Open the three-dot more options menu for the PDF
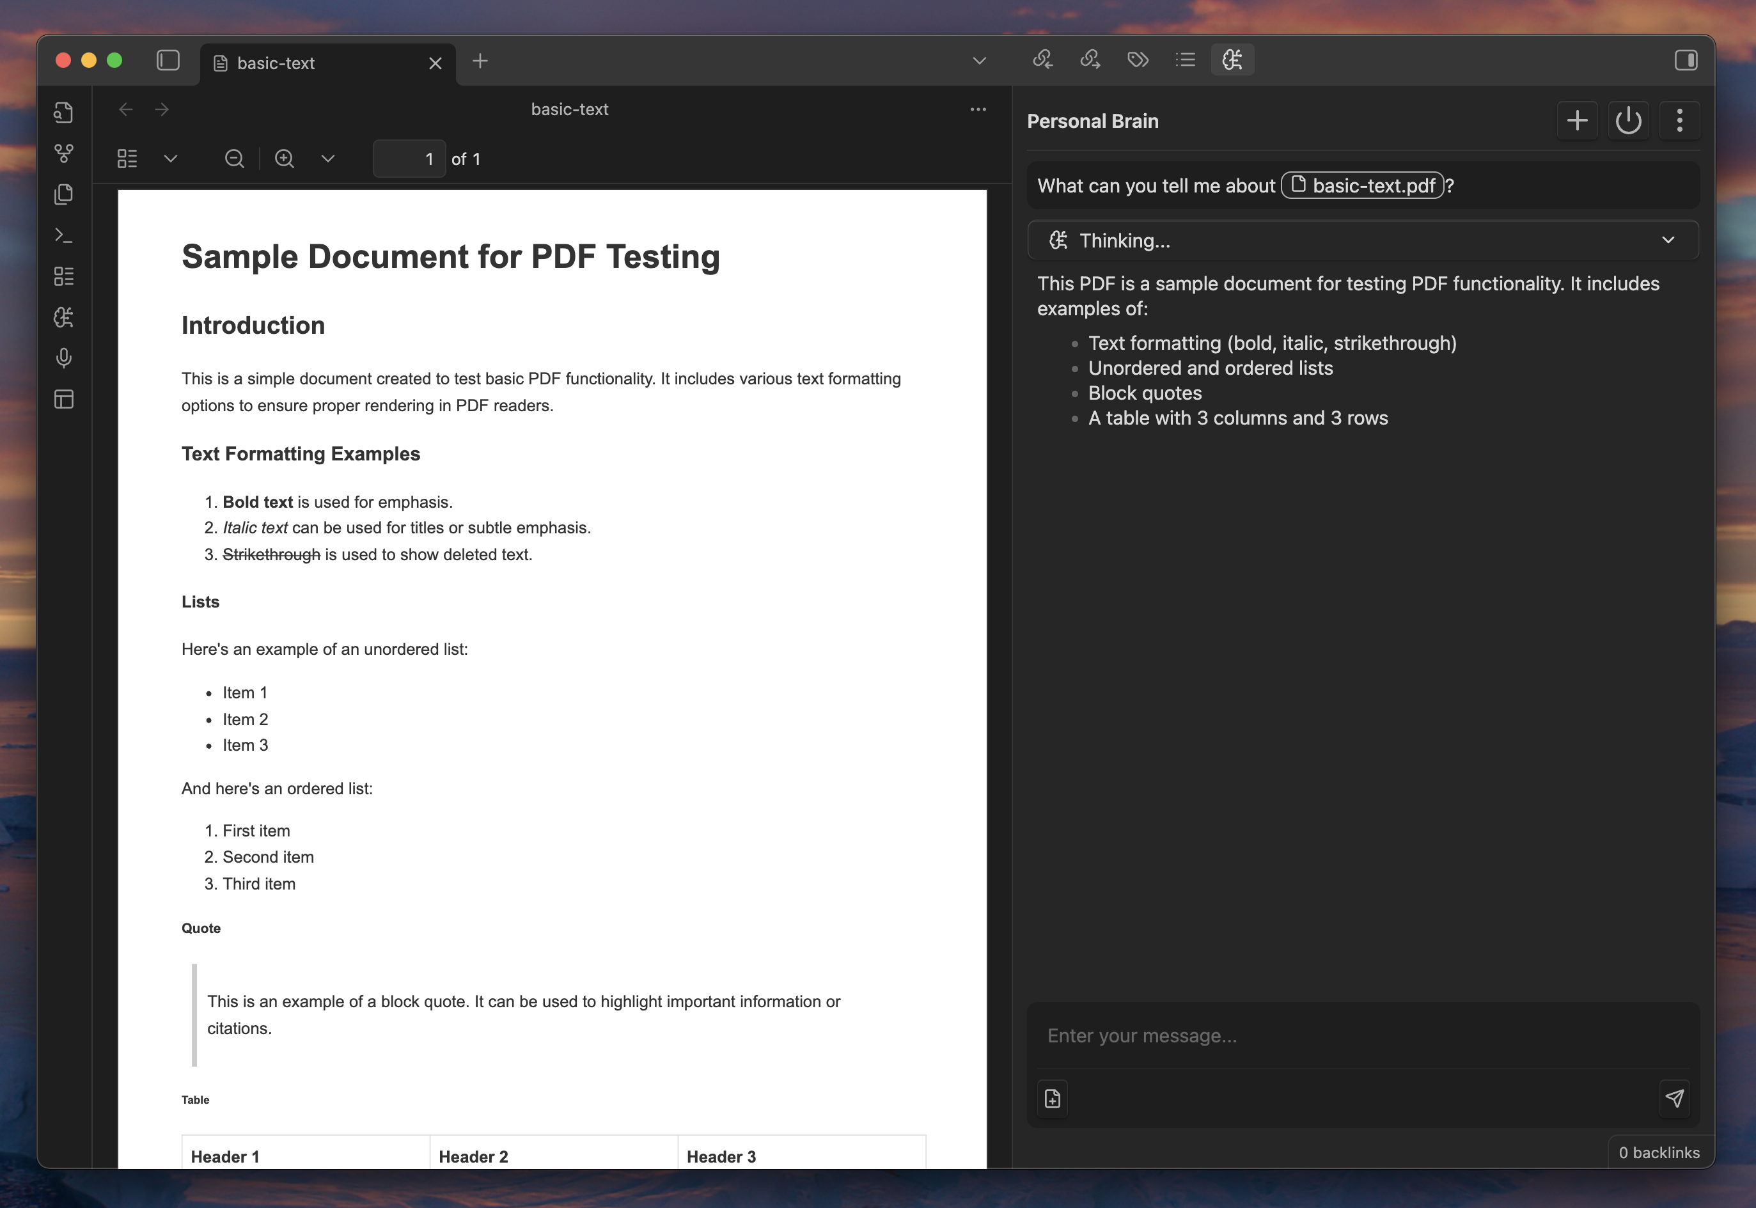Image resolution: width=1756 pixels, height=1208 pixels. [978, 110]
